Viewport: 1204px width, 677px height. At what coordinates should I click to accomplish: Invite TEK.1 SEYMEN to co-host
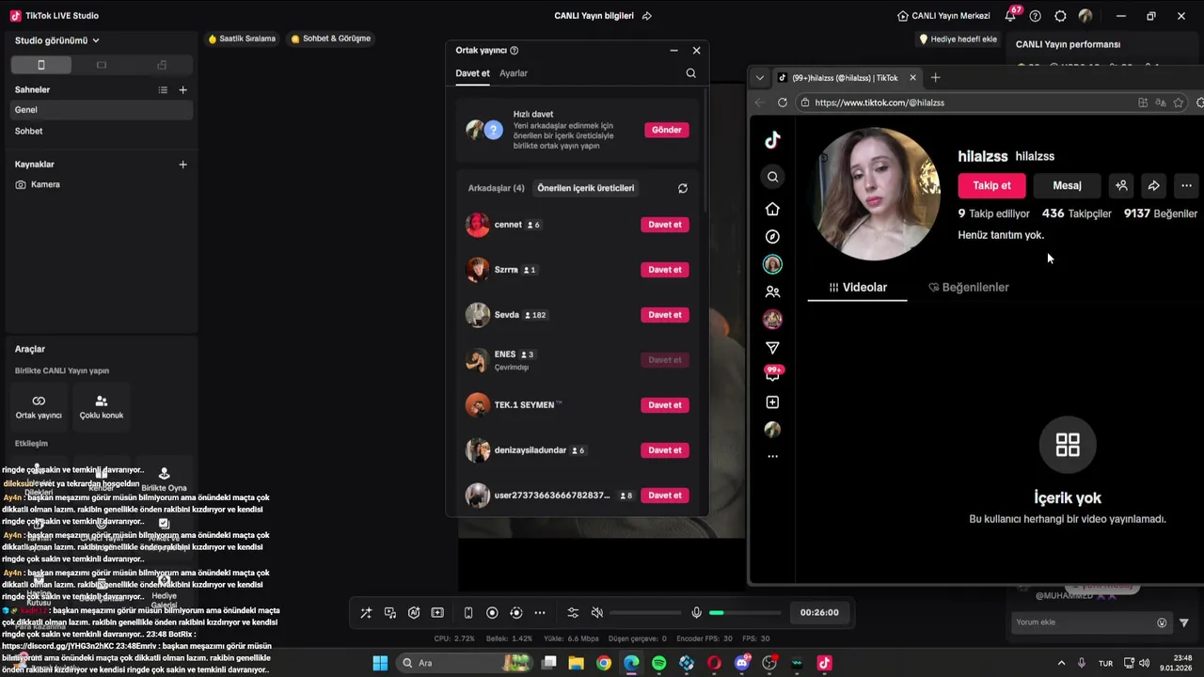tap(665, 405)
